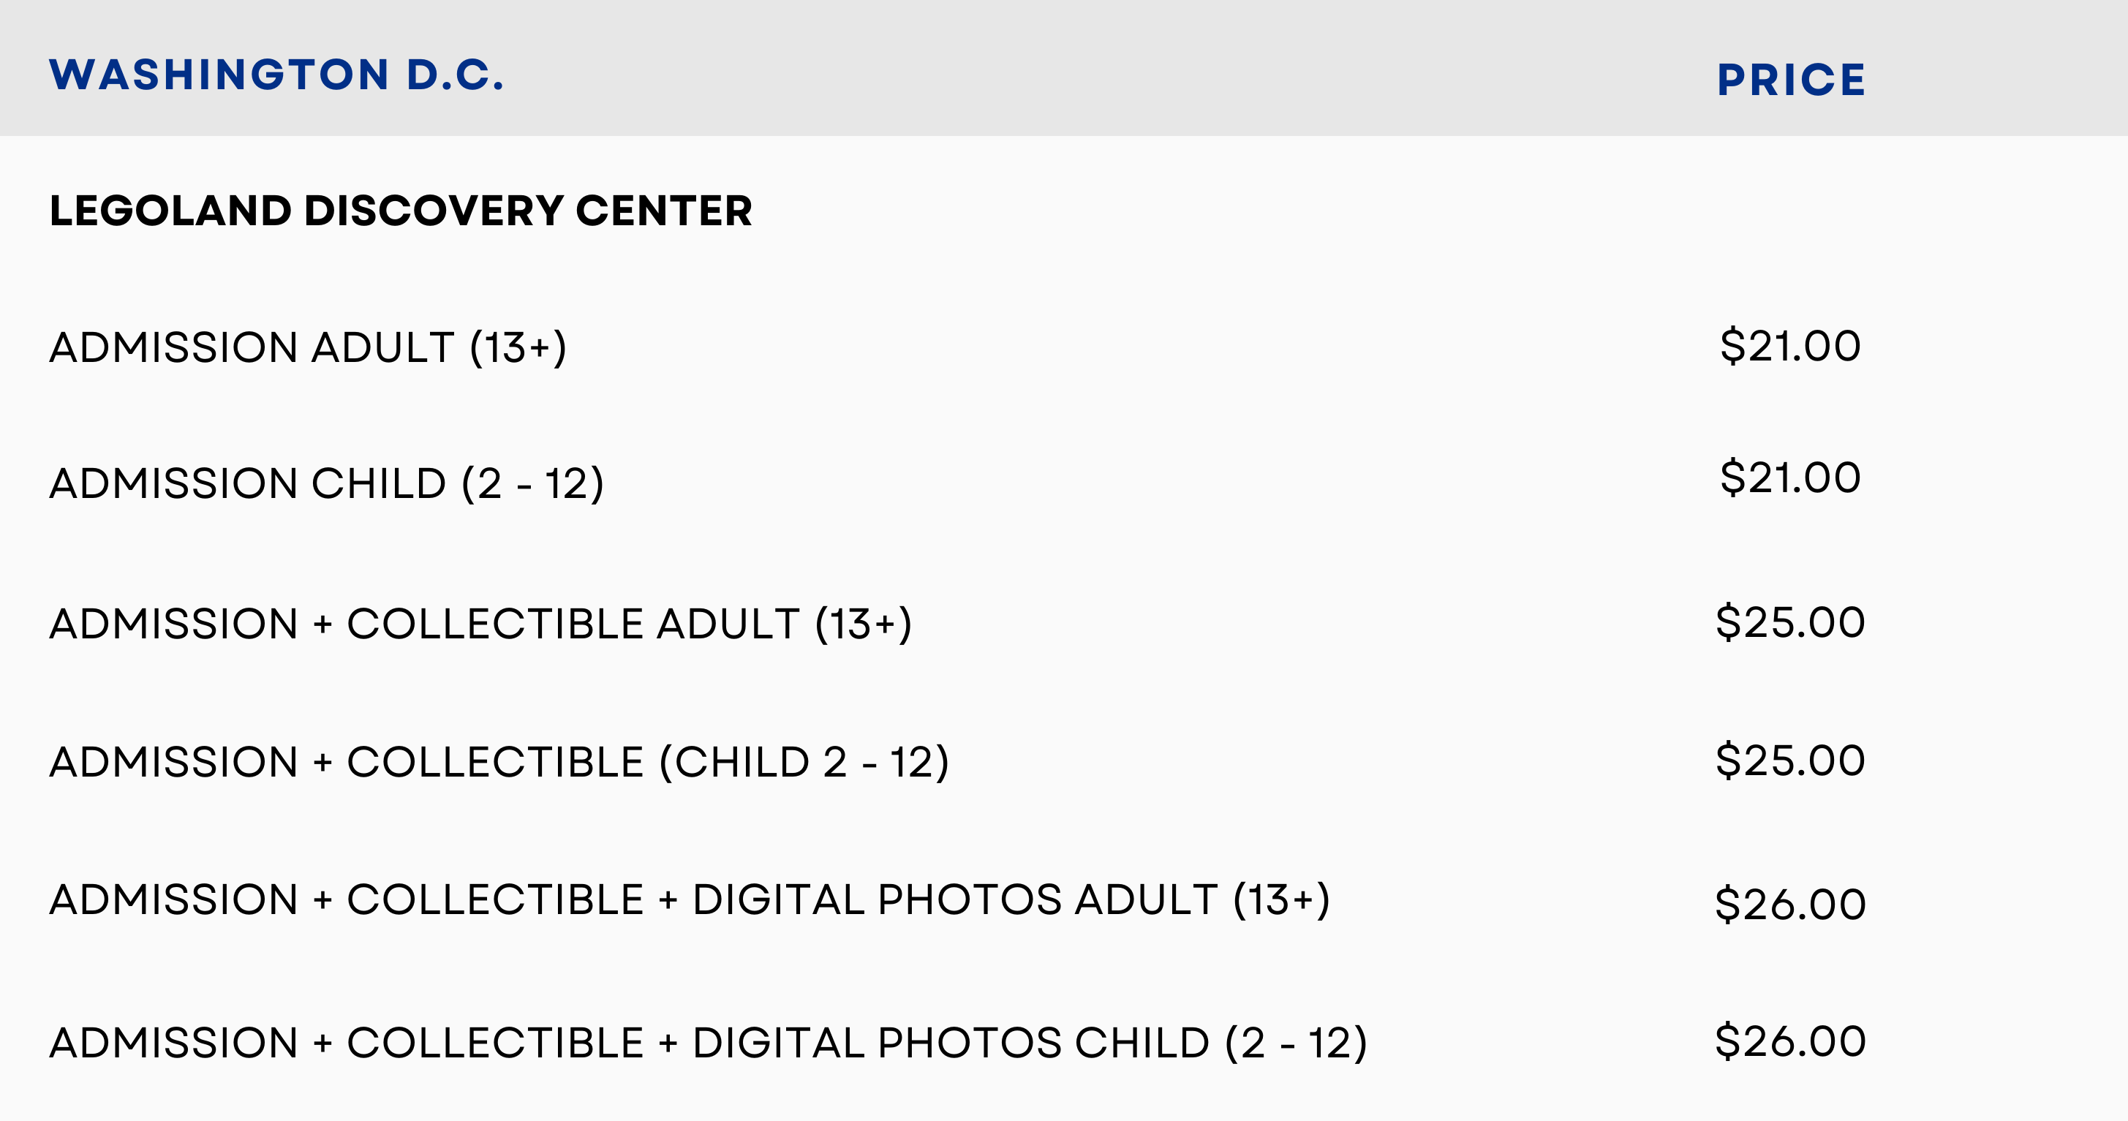Image resolution: width=2128 pixels, height=1121 pixels.
Task: Click the $26.00 price for Digital Photos Child
Action: pyautogui.click(x=1790, y=1041)
